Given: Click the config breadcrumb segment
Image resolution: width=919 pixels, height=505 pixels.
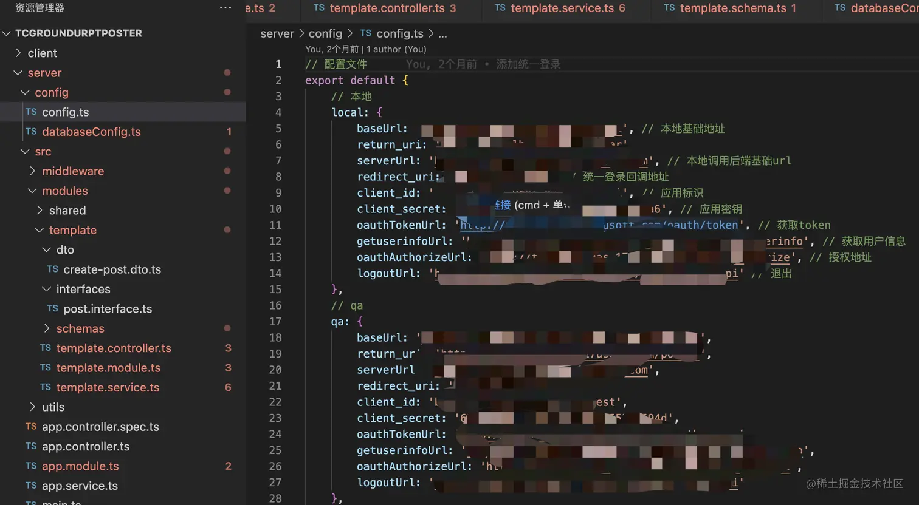Looking at the screenshot, I should click(325, 34).
